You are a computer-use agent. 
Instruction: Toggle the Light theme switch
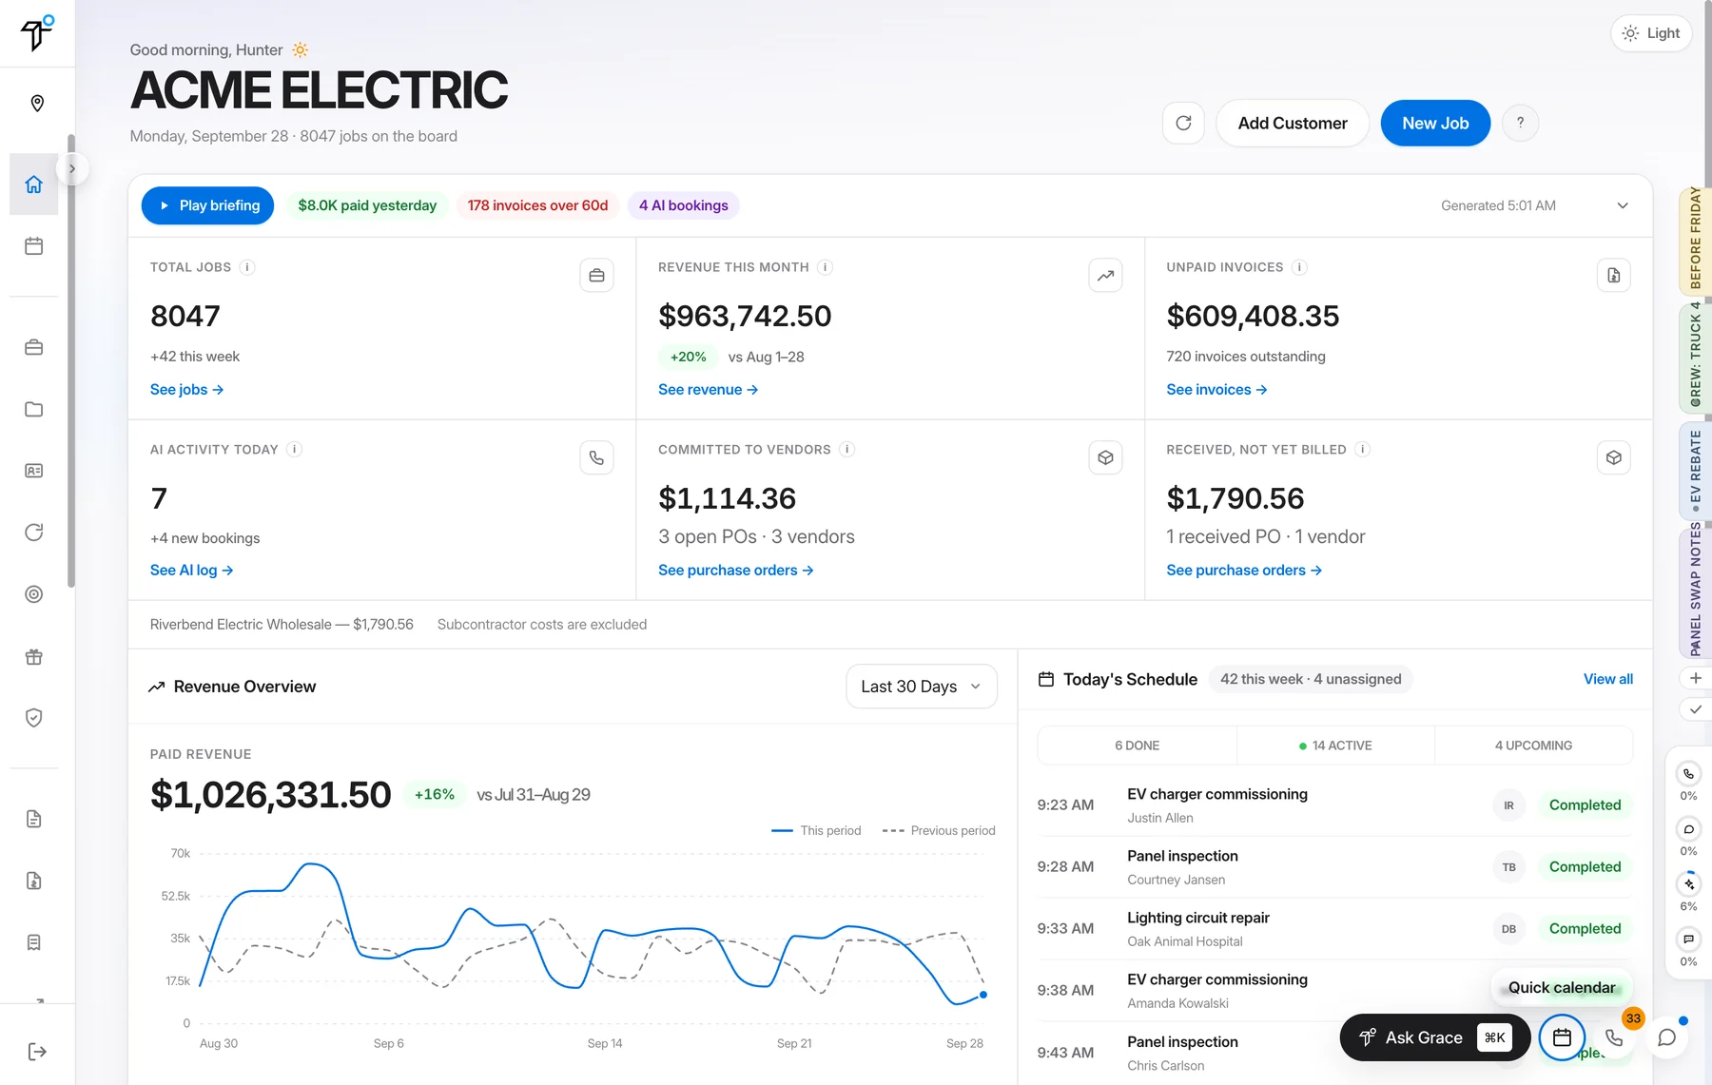[x=1651, y=33]
